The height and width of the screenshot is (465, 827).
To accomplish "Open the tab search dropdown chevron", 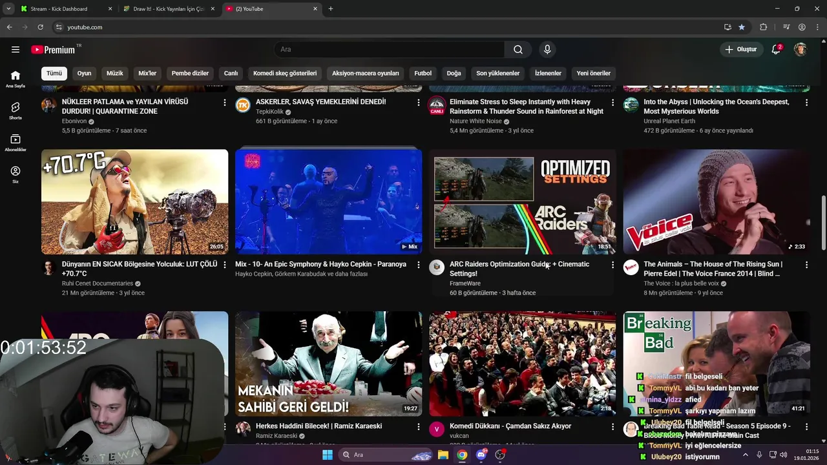I will tap(8, 9).
